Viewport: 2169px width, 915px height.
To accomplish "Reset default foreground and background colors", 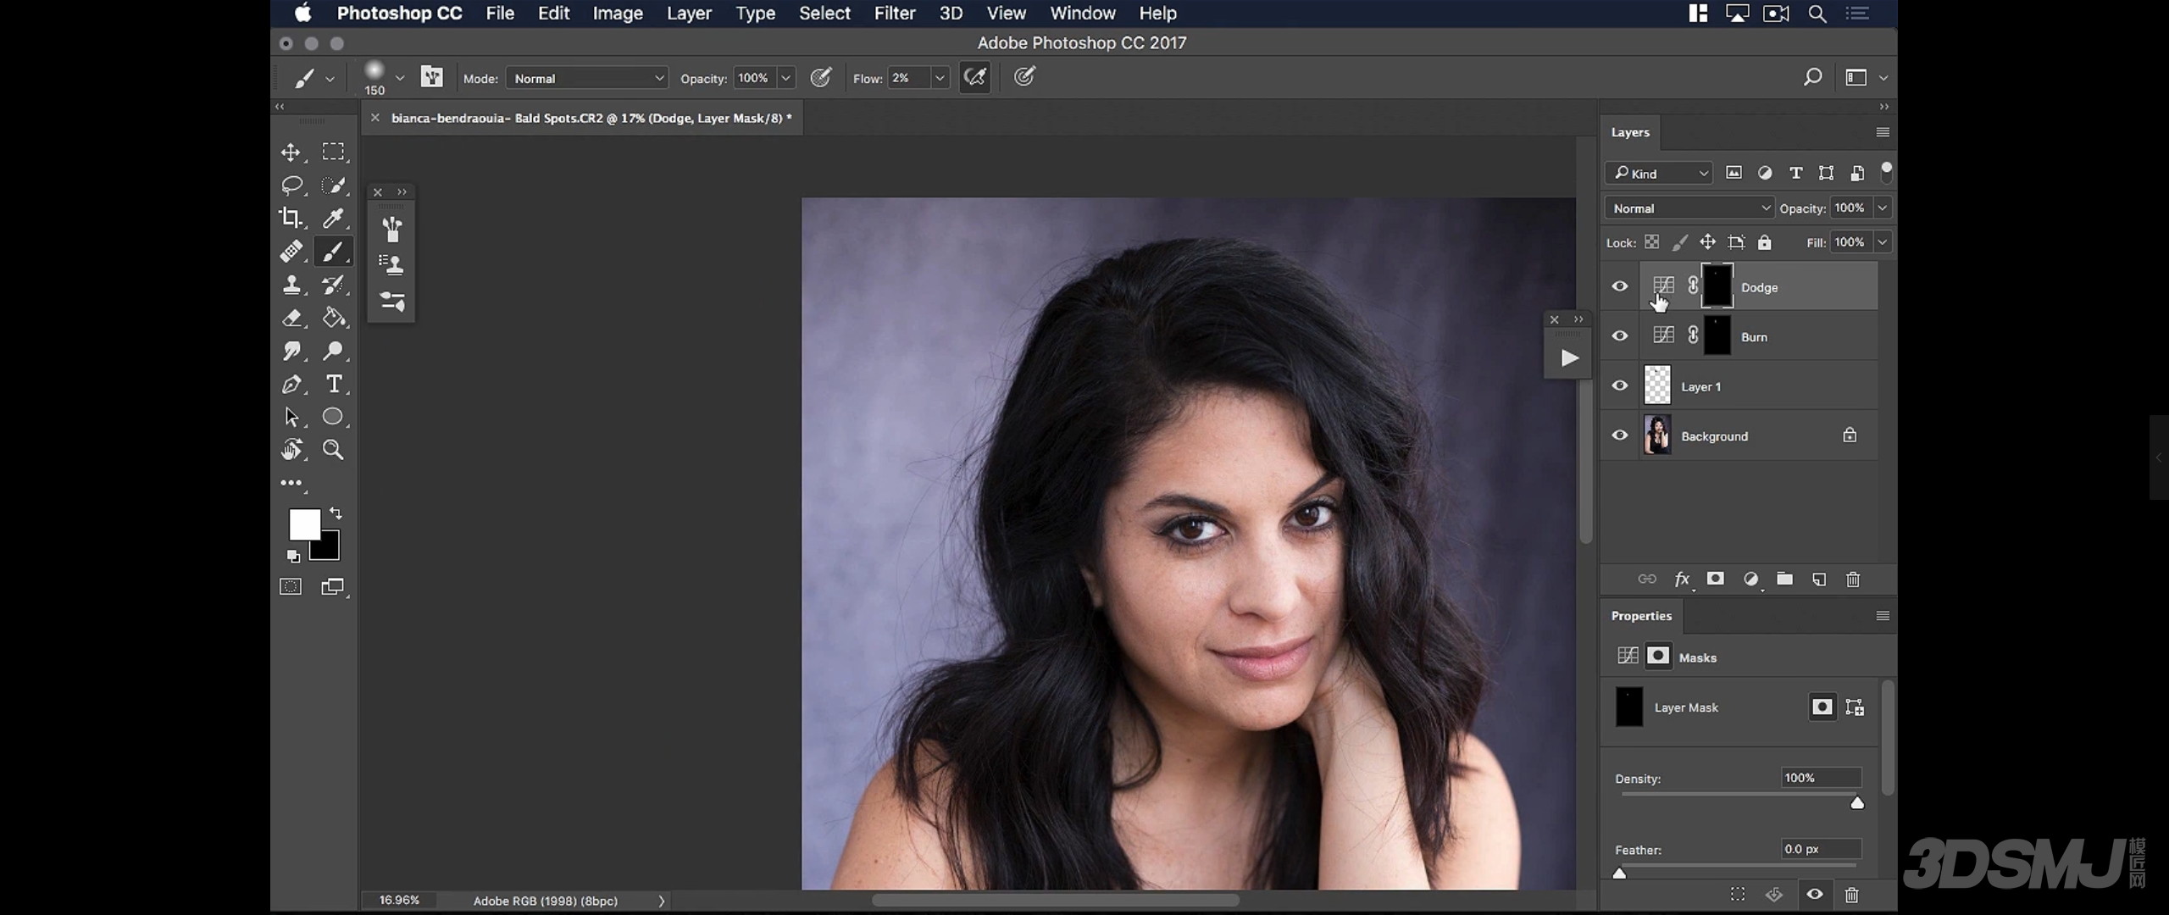I will (293, 557).
